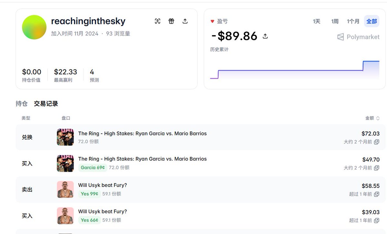Open external link icon for $49.70 transaction

376,168
